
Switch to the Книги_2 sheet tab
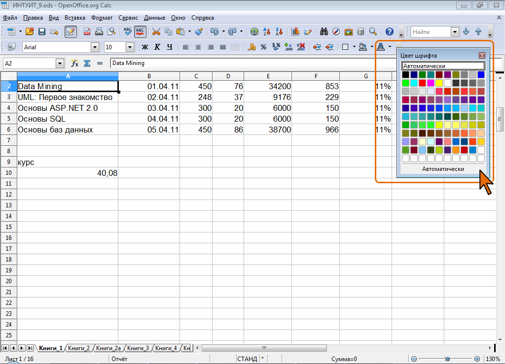pos(79,348)
